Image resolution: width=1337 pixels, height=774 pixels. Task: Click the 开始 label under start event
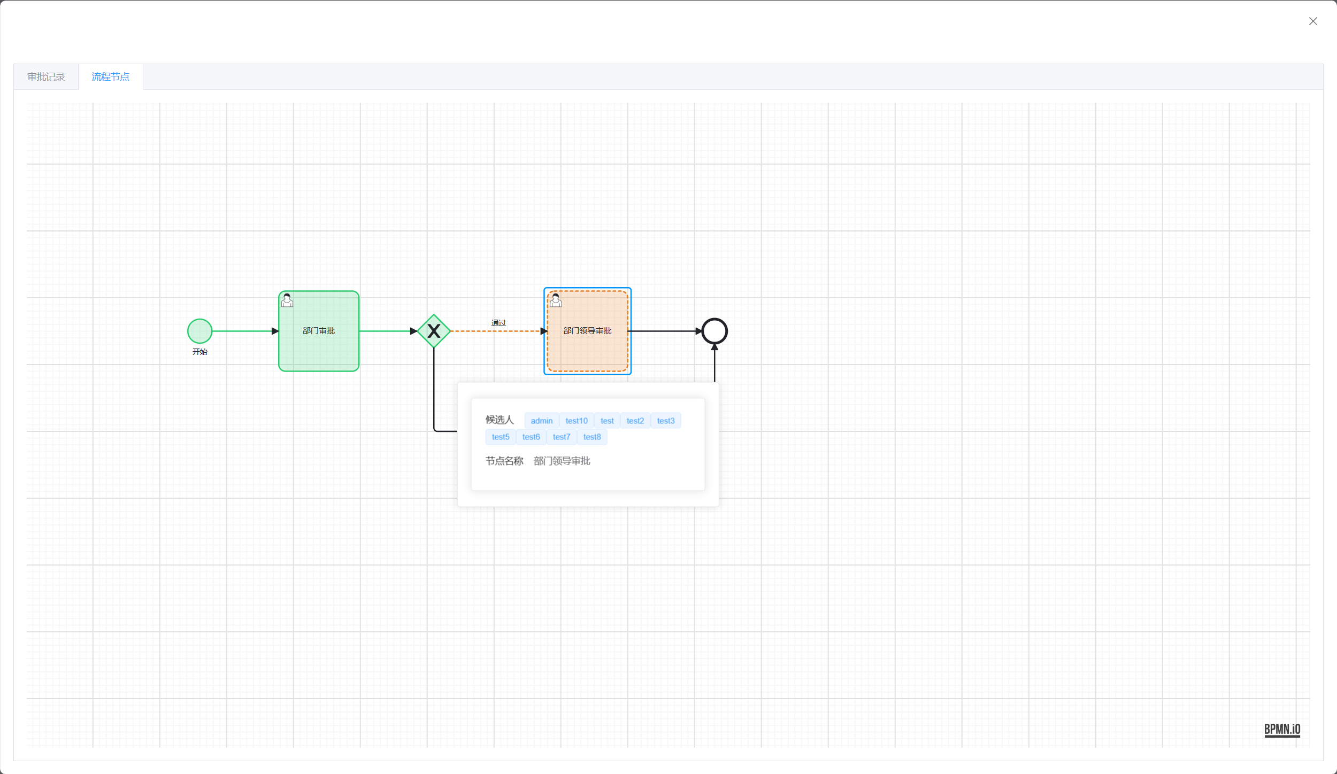click(200, 352)
